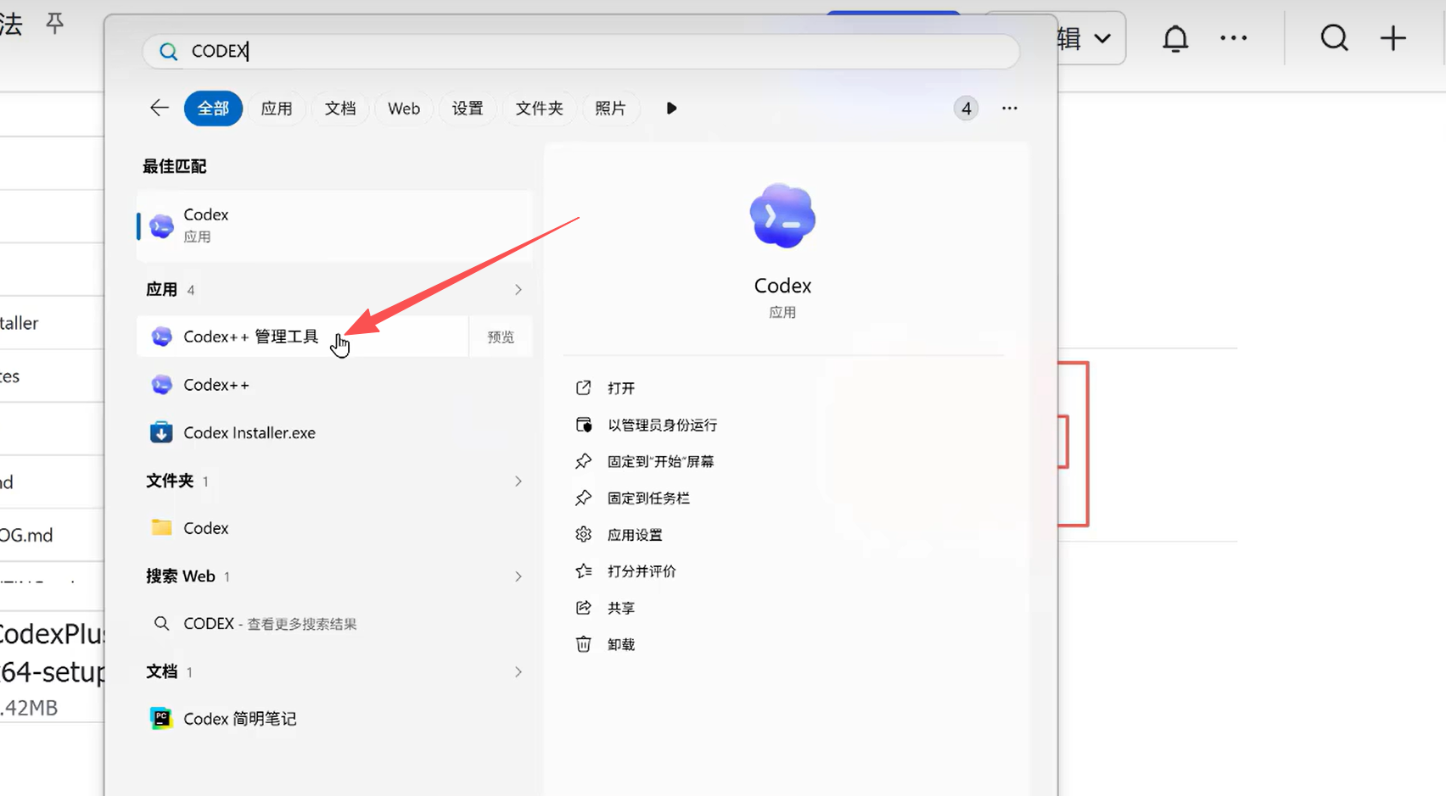Viewport: 1446px width, 796px height.
Task: Go back with the left arrow icon
Action: [160, 108]
